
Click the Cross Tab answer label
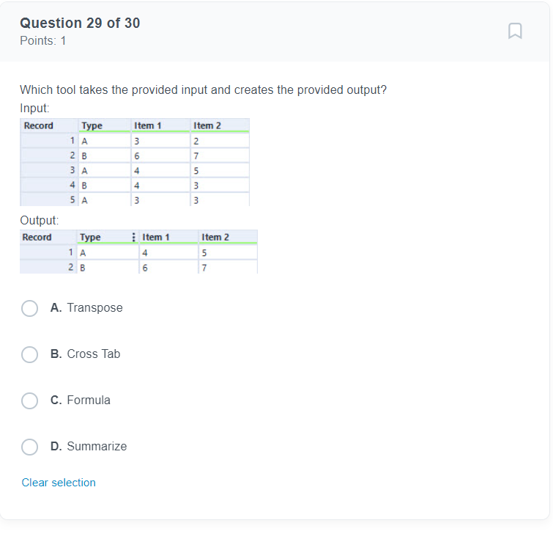click(94, 354)
